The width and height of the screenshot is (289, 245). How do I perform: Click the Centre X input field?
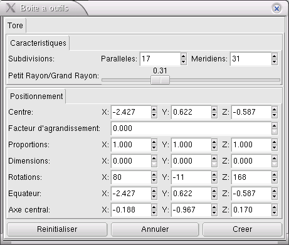131,112
